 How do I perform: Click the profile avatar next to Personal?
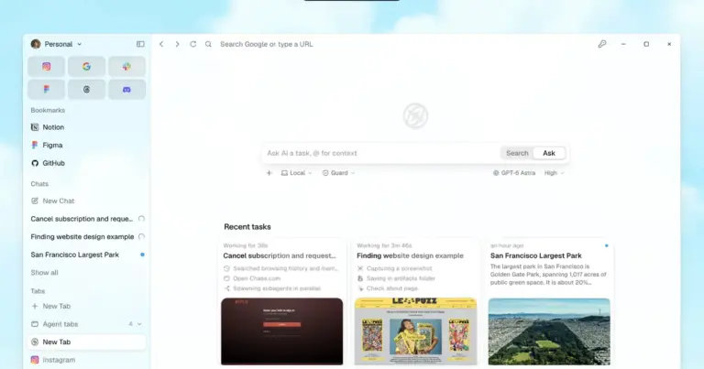(36, 44)
